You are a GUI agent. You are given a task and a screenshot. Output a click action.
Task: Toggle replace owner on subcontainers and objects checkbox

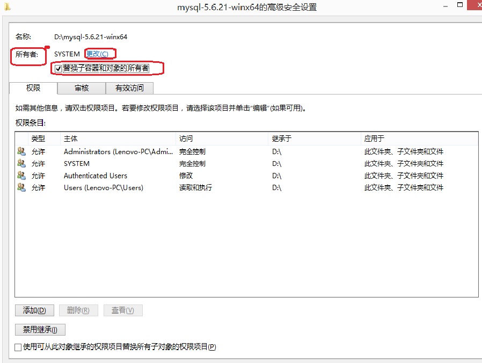point(58,68)
